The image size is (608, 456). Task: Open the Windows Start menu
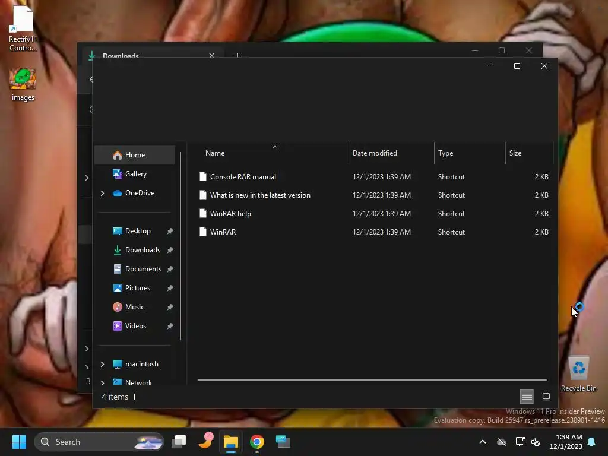click(19, 442)
